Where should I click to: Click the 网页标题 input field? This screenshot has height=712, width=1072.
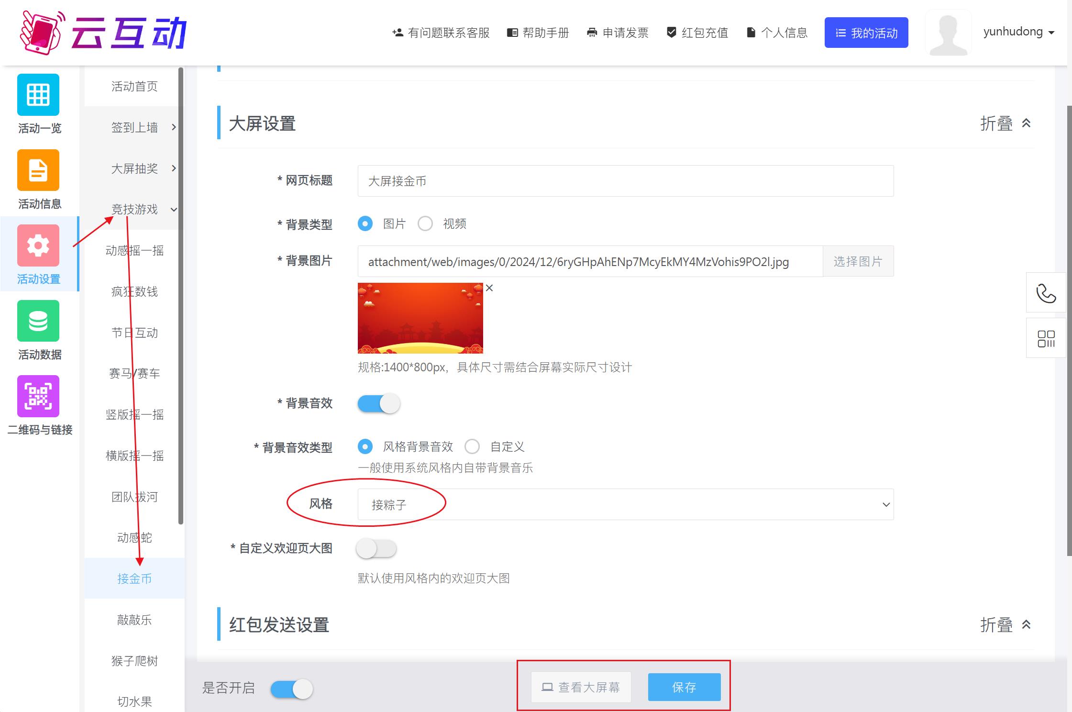pyautogui.click(x=625, y=181)
